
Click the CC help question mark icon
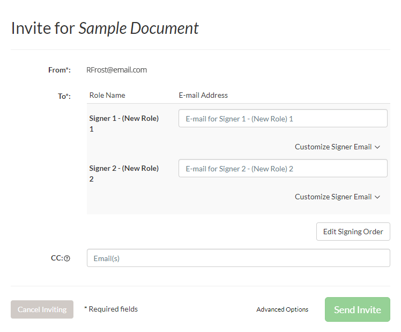pos(67,258)
